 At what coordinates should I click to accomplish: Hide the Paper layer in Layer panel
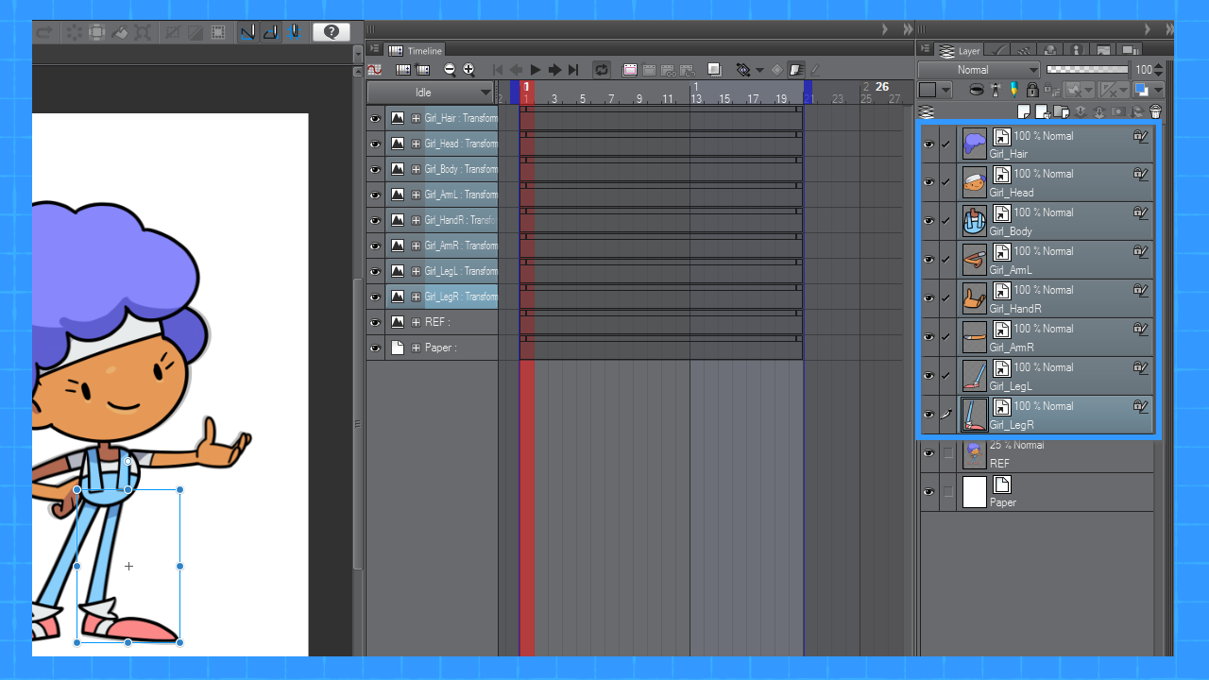[929, 492]
